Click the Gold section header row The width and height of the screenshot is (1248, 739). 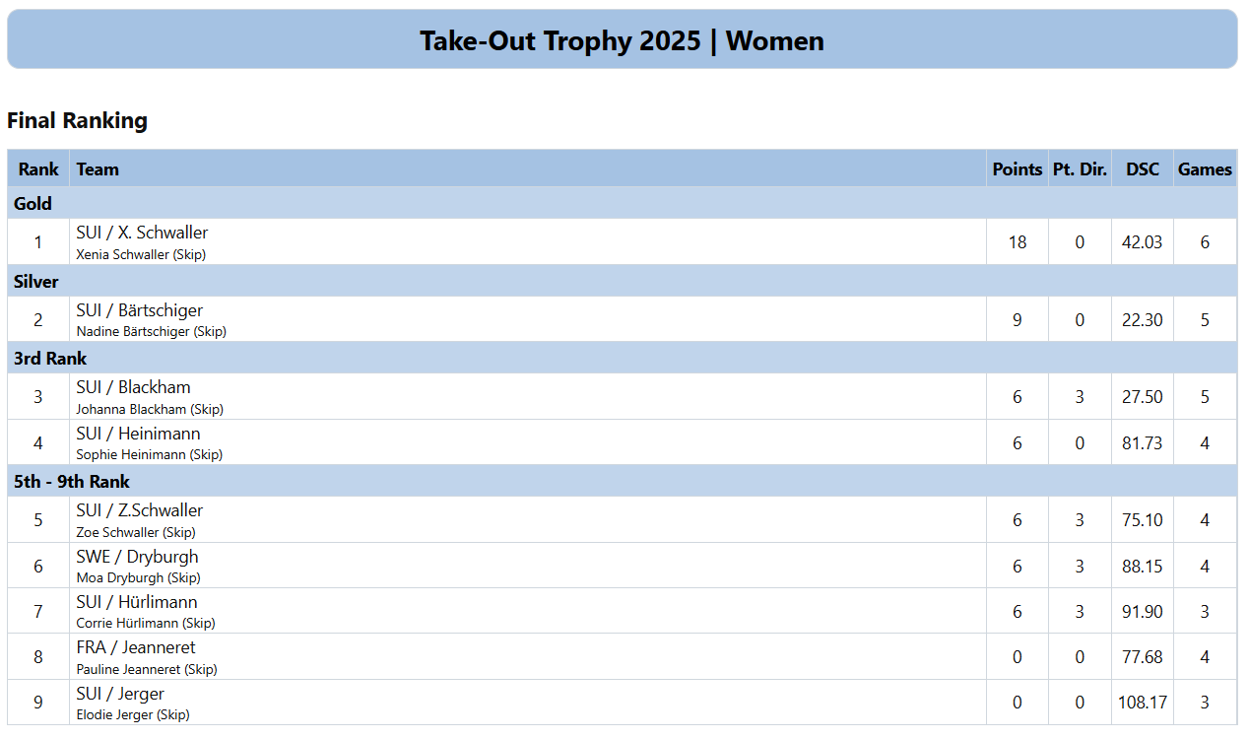(33, 204)
